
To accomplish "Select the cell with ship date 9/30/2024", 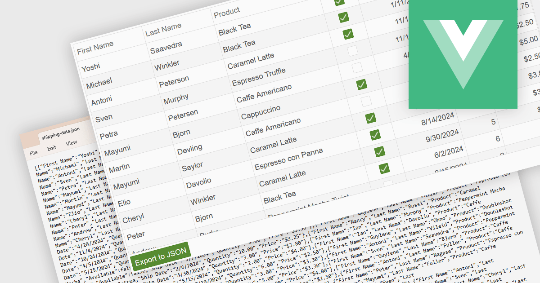I will pos(443,136).
